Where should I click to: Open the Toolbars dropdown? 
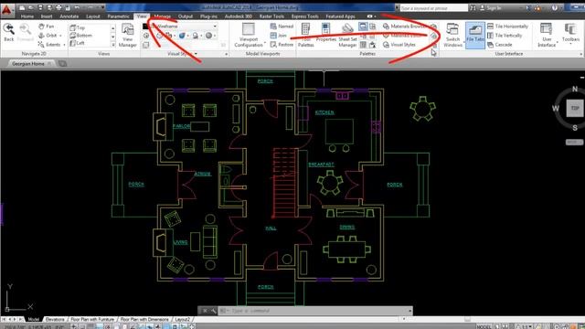click(570, 35)
